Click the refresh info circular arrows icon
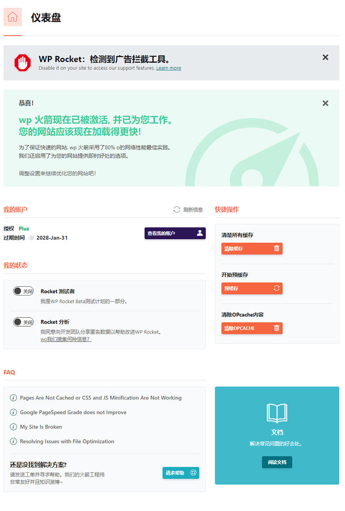 click(x=177, y=209)
